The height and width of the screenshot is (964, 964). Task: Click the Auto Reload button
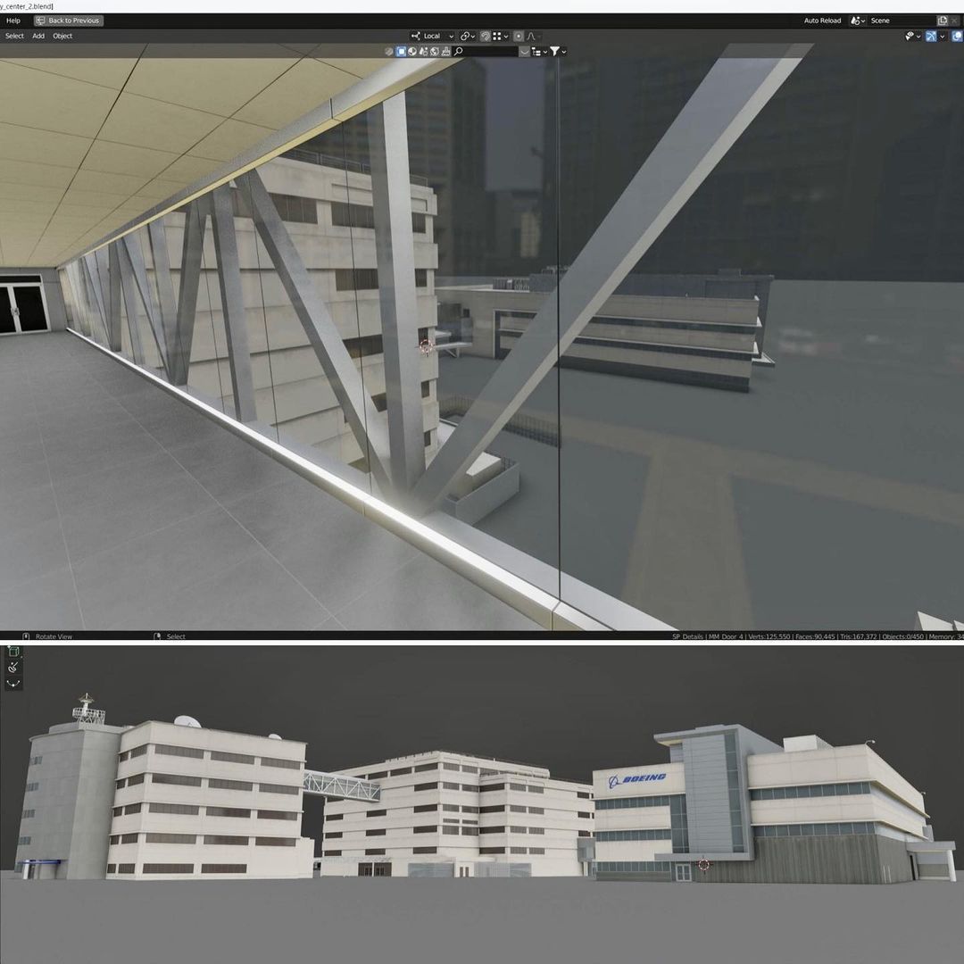pos(822,21)
